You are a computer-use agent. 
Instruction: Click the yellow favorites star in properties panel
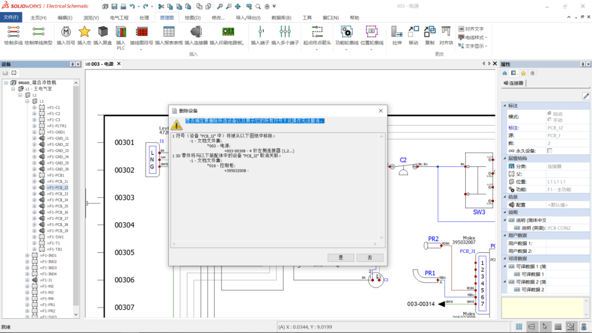(x=523, y=72)
